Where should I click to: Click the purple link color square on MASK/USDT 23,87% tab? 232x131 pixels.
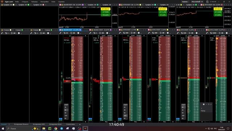click(x=111, y=30)
